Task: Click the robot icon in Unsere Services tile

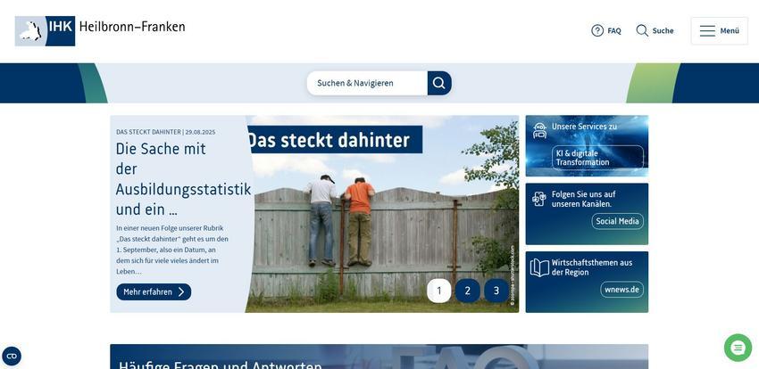Action: coord(539,130)
